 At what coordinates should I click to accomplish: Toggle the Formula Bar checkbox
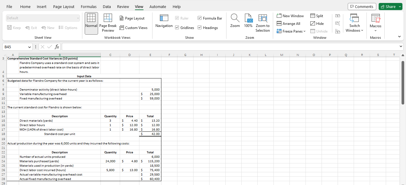click(199, 18)
